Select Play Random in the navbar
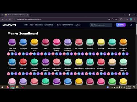The width and height of the screenshot is (137, 102). click(68, 25)
